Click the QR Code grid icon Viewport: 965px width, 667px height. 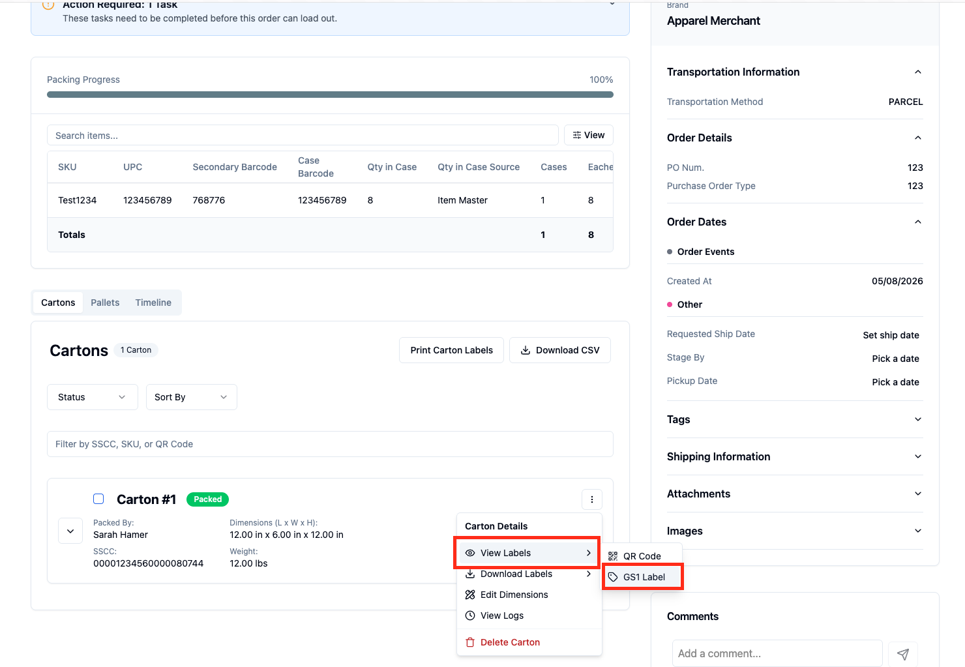613,556
